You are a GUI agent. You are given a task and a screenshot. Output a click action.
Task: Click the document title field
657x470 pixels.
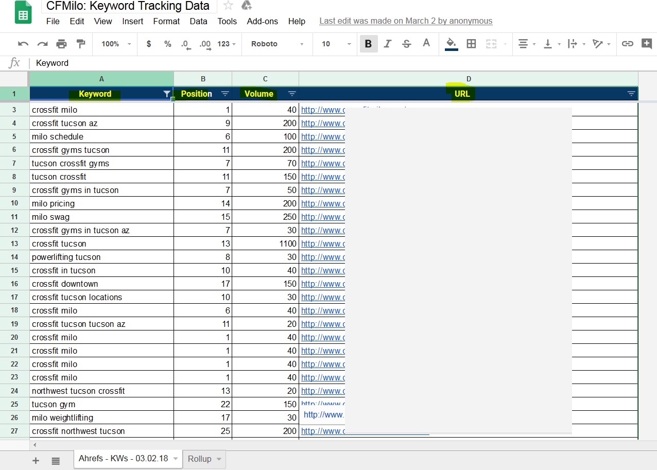128,6
